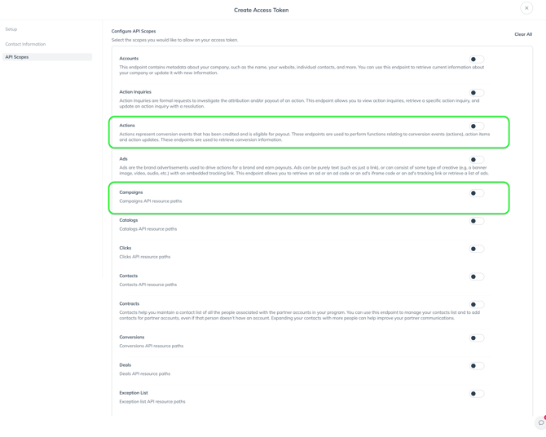Open the Contact Information step
The height and width of the screenshot is (437, 546).
(25, 44)
